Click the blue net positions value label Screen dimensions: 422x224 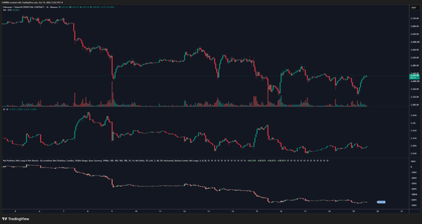click(x=381, y=202)
